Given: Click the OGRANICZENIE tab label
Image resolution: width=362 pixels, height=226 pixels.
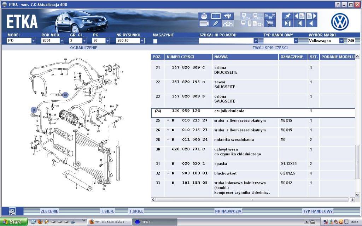Looking at the screenshot, I should (83, 48).
